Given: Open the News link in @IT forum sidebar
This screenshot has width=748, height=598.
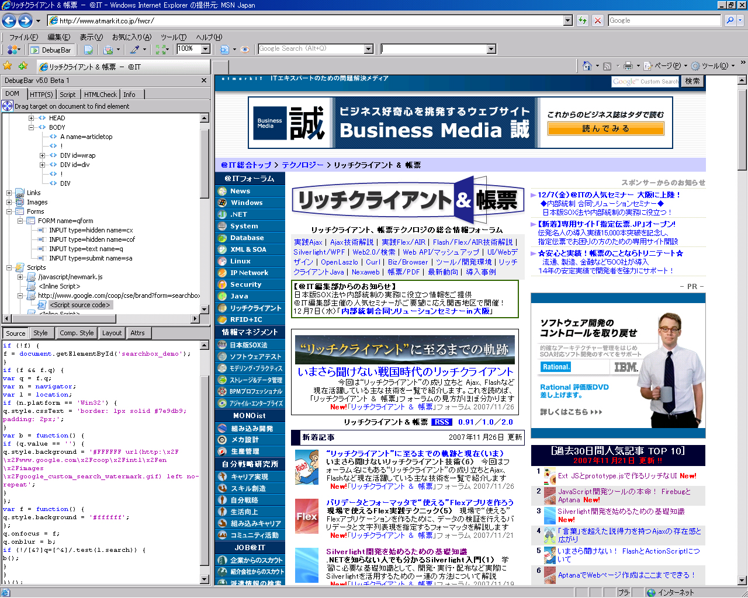Looking at the screenshot, I should pos(240,191).
